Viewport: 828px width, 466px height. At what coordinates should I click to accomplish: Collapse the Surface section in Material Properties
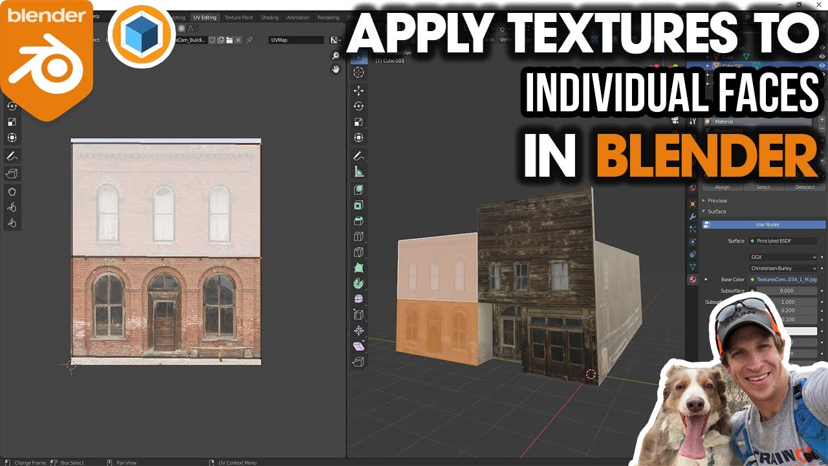tap(705, 212)
